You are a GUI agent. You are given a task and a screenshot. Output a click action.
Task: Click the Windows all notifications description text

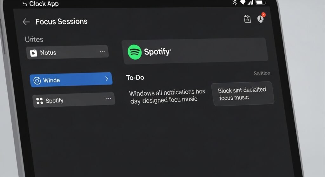pos(167,96)
